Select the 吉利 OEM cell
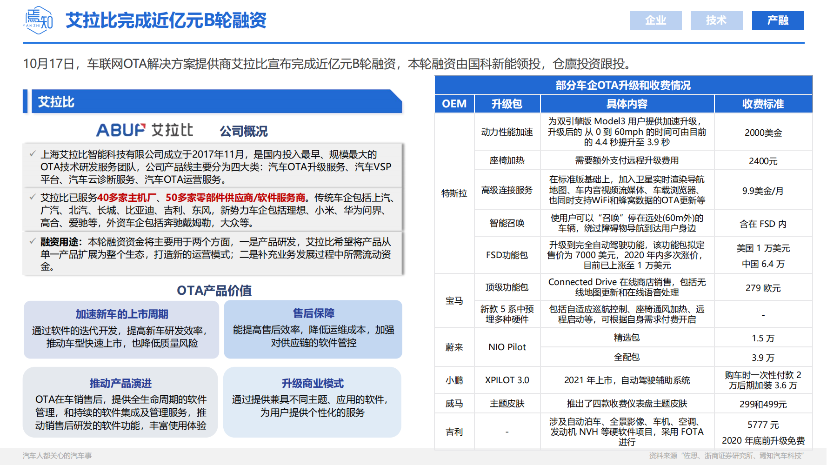The width and height of the screenshot is (827, 465). (454, 432)
